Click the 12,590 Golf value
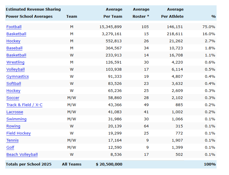Image resolution: width=229 pixels, height=175 pixels. click(115, 148)
